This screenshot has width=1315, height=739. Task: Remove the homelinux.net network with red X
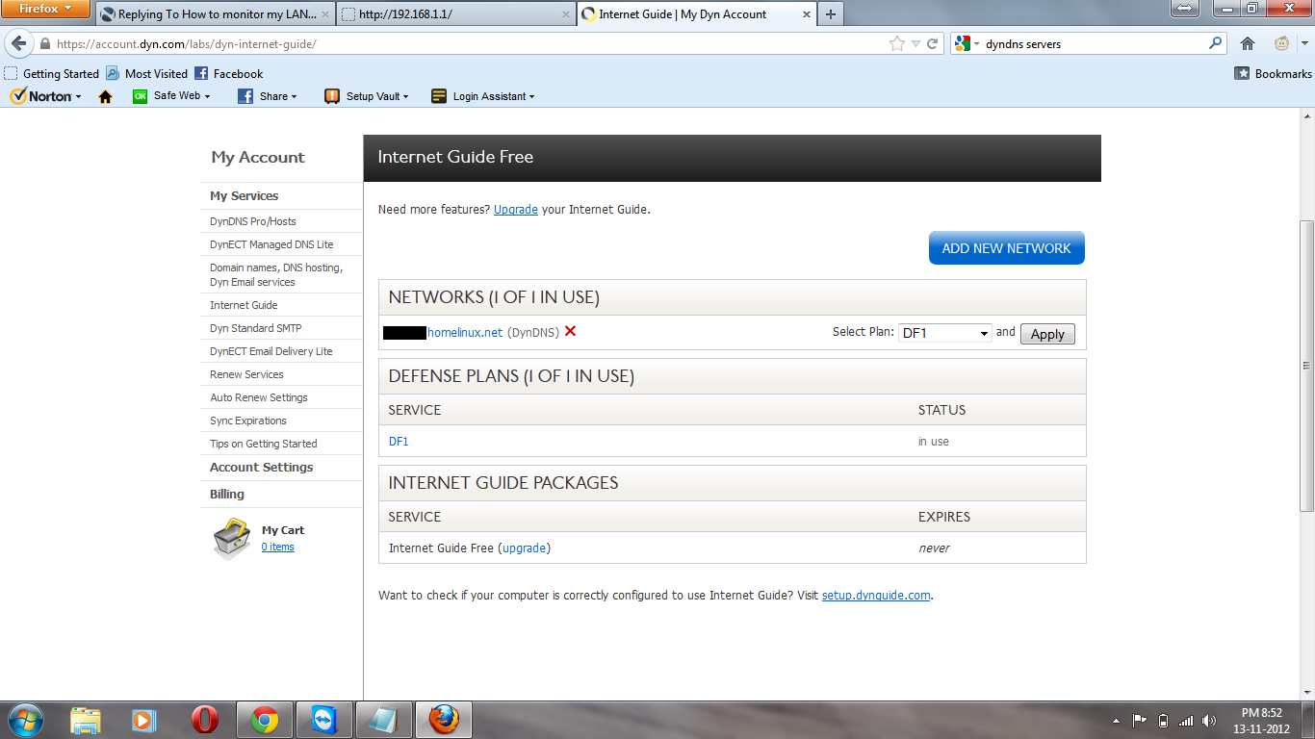[x=570, y=331]
